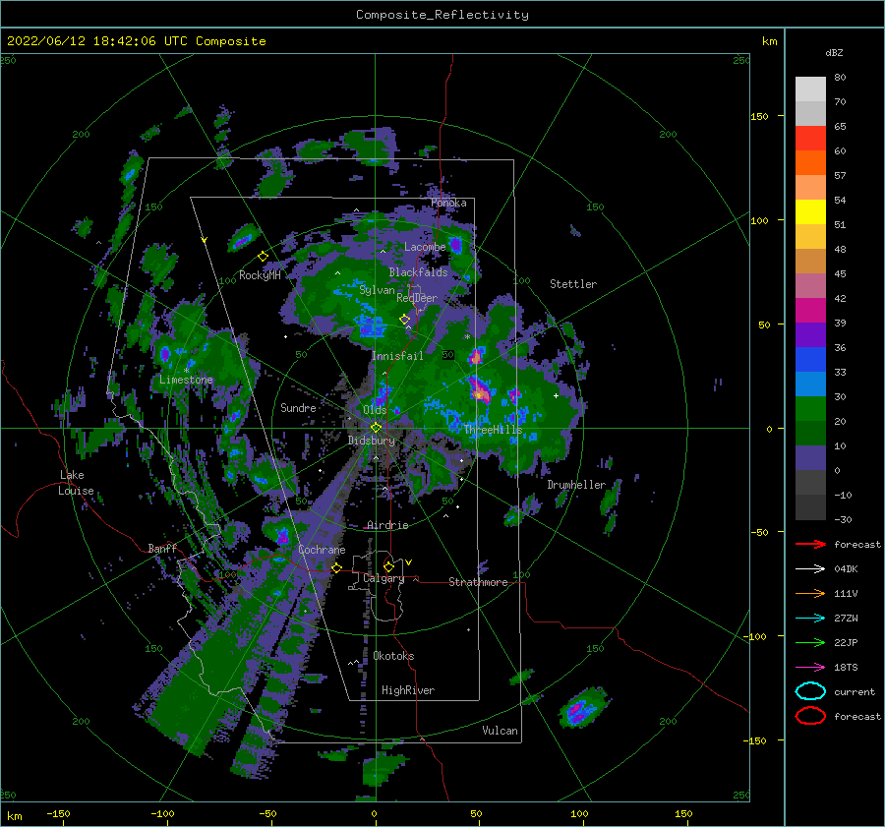This screenshot has height=827, width=885.
Task: Click the Lacombe city label
Action: point(425,247)
